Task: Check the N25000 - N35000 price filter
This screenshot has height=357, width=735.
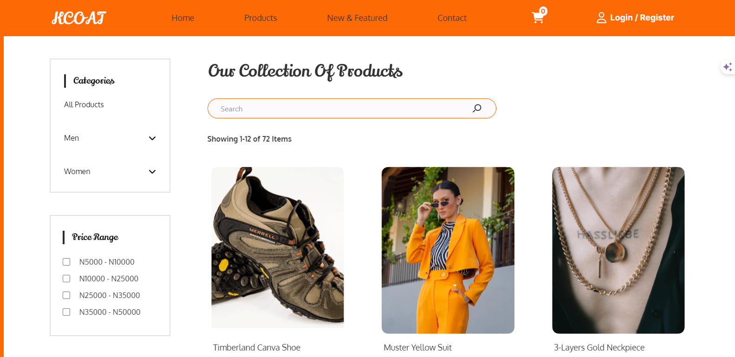Action: point(66,295)
